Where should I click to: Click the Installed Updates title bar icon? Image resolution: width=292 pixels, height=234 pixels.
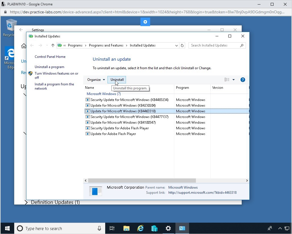click(31, 36)
